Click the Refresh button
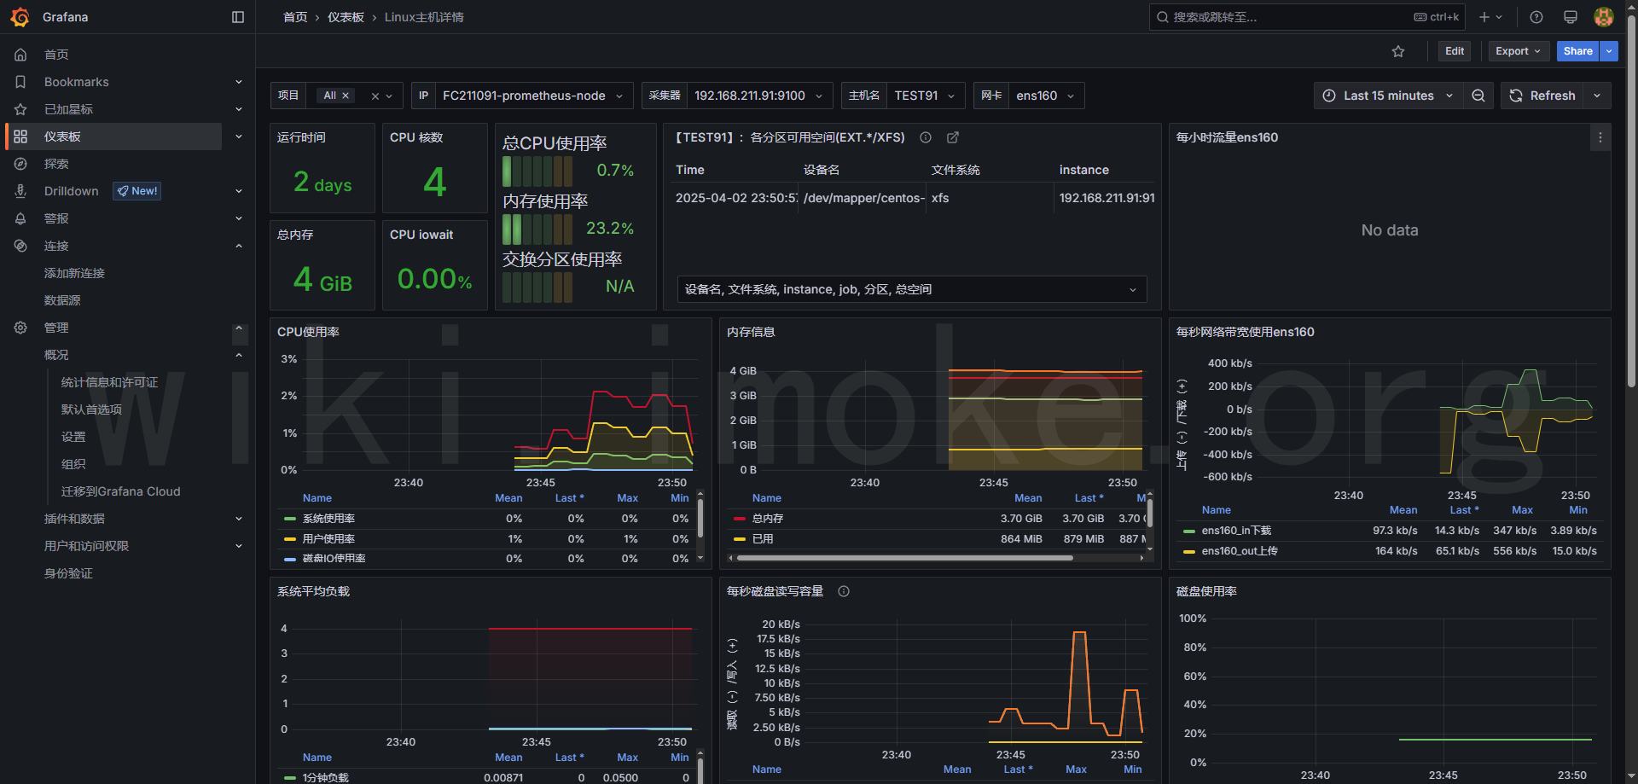This screenshot has height=784, width=1638. click(x=1542, y=96)
